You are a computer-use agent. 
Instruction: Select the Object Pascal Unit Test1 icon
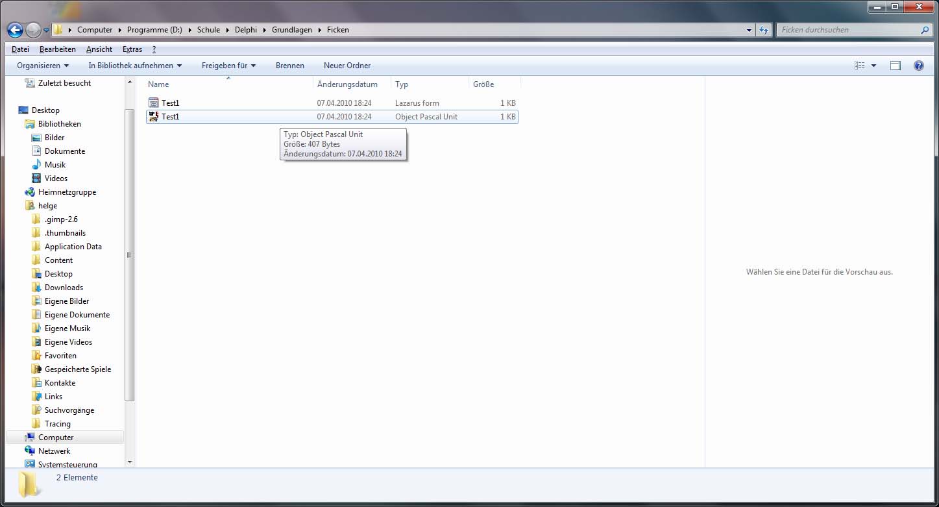154,117
